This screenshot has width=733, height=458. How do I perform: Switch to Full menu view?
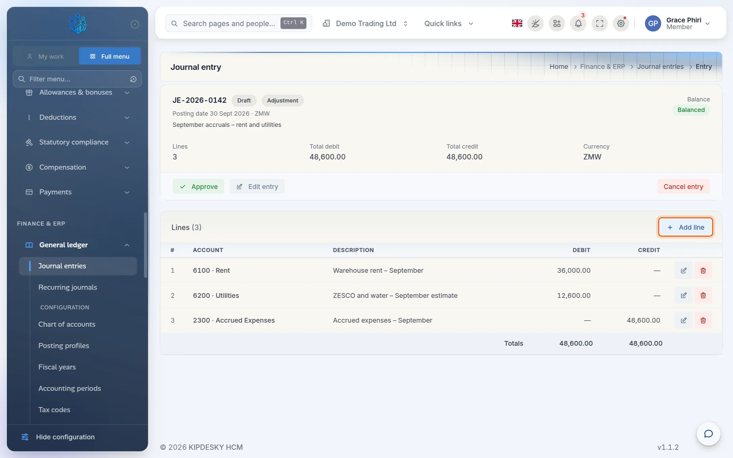pos(110,56)
